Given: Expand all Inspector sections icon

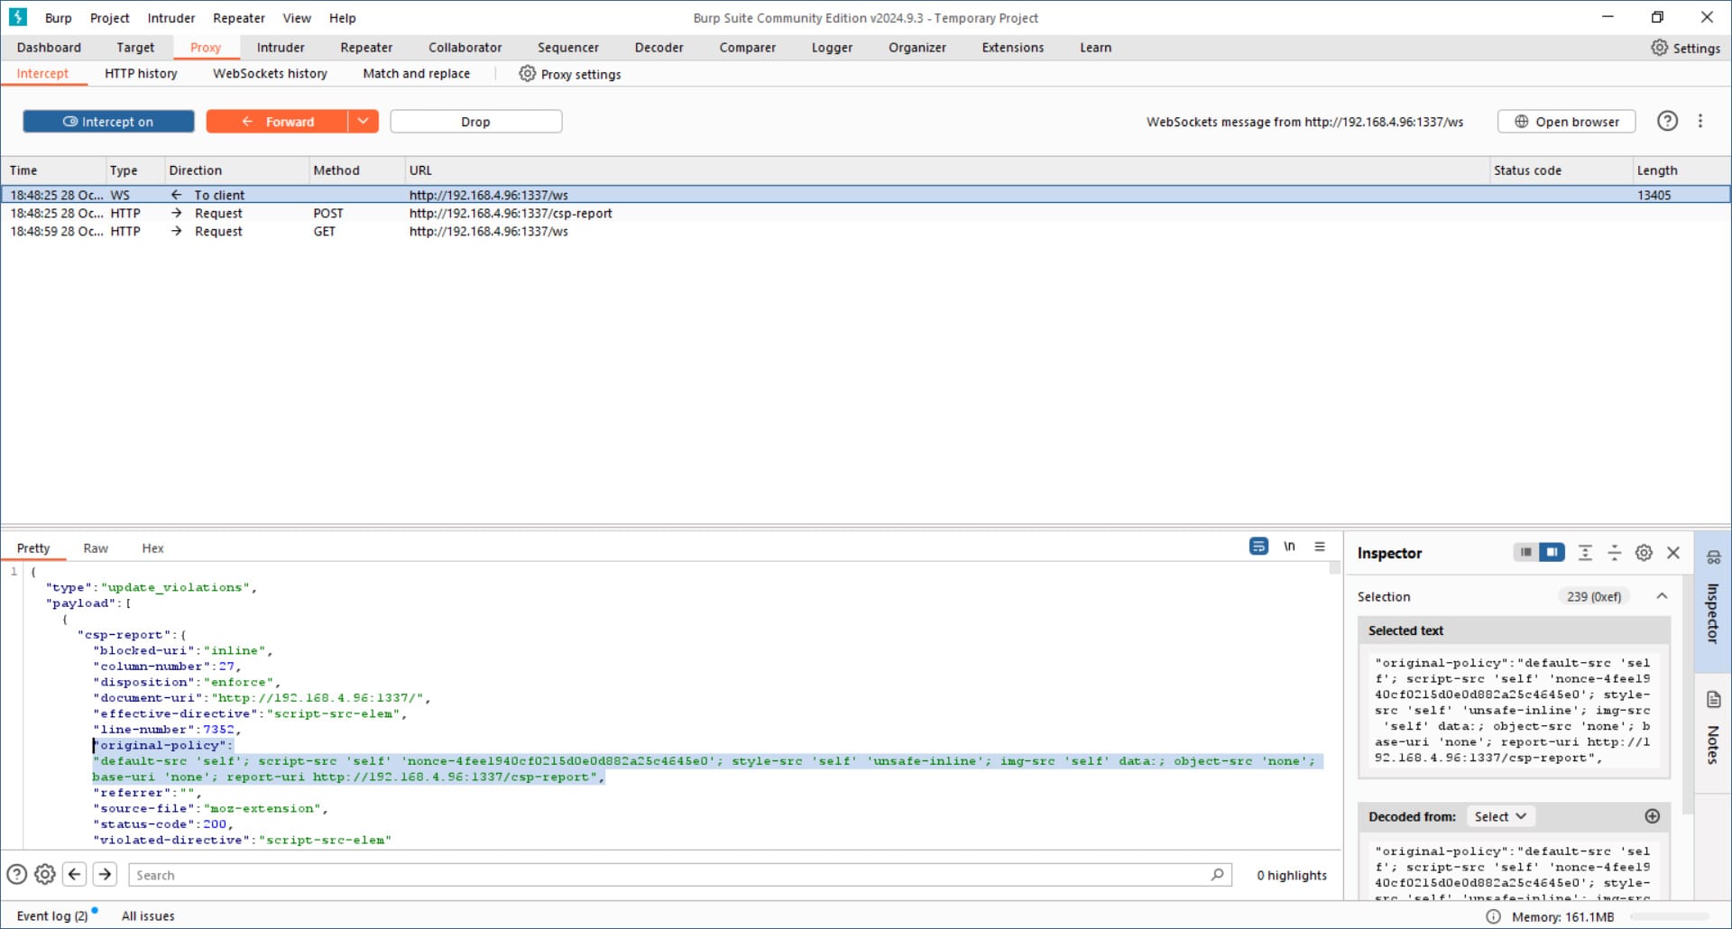Looking at the screenshot, I should [1585, 553].
